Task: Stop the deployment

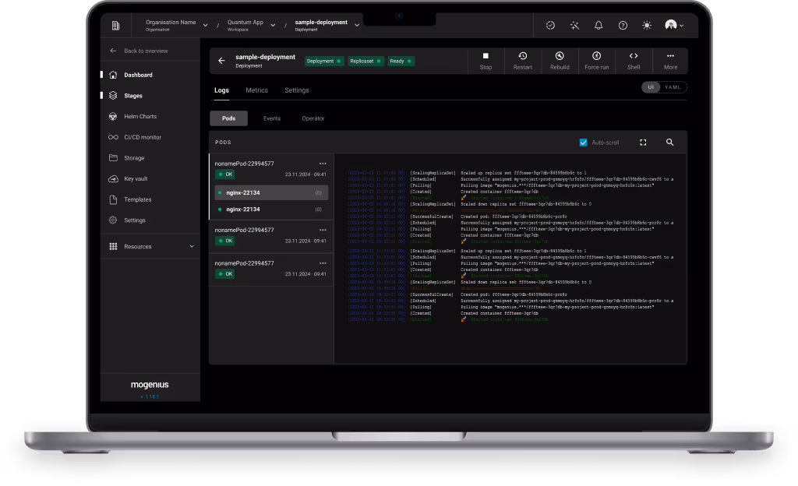Action: point(486,61)
